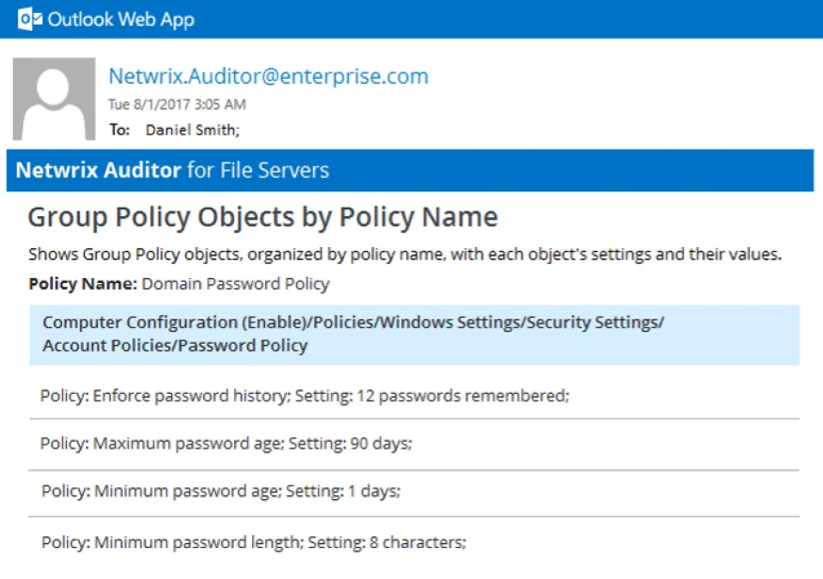Viewport: 823px width, 579px height.
Task: Open the Netrix.Auditor@enterprise.com sender link
Action: coord(268,76)
